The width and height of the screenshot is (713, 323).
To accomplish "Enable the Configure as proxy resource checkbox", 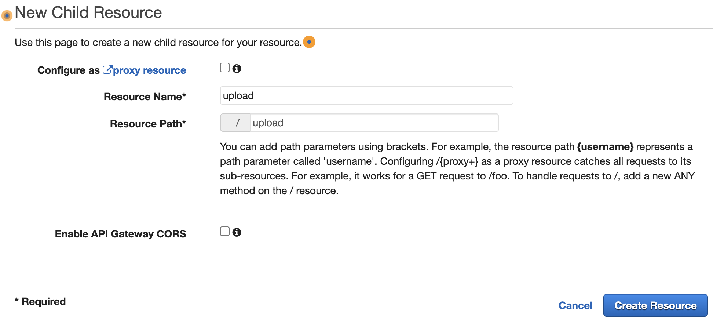I will (x=224, y=68).
